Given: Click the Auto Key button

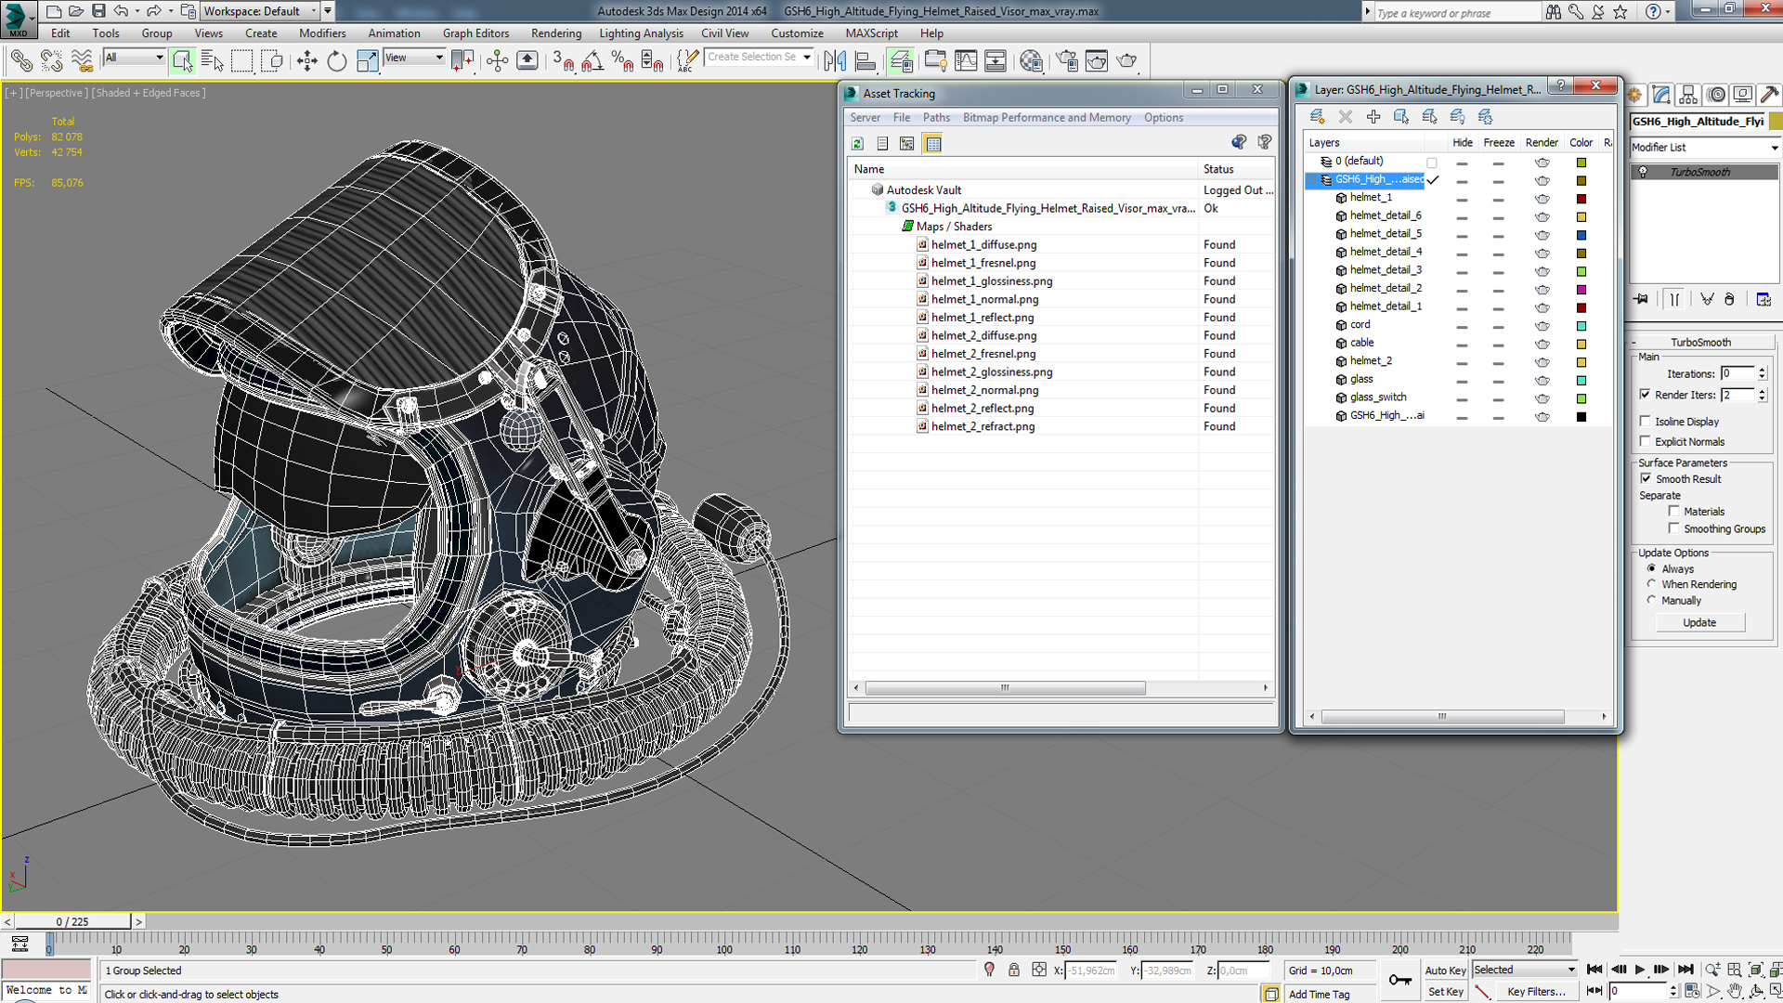Looking at the screenshot, I should [x=1445, y=970].
